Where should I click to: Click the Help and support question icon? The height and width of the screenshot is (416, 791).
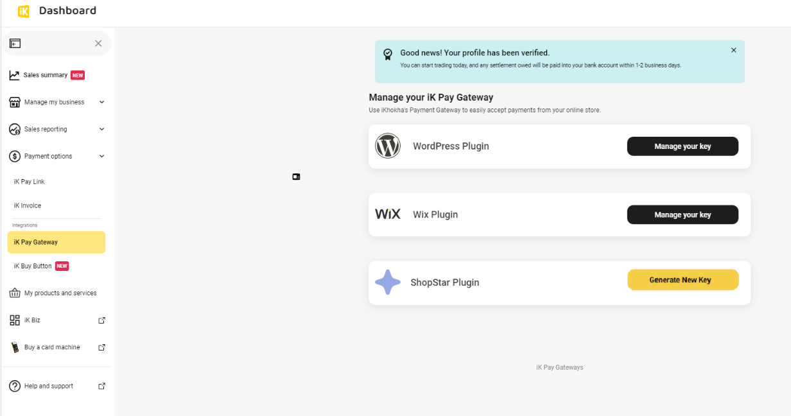click(14, 386)
